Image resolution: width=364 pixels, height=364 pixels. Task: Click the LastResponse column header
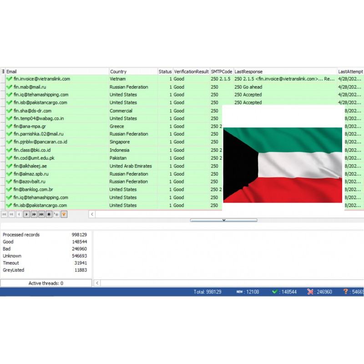point(248,71)
